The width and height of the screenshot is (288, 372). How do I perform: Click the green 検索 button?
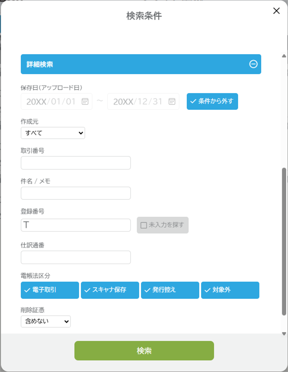click(x=144, y=351)
